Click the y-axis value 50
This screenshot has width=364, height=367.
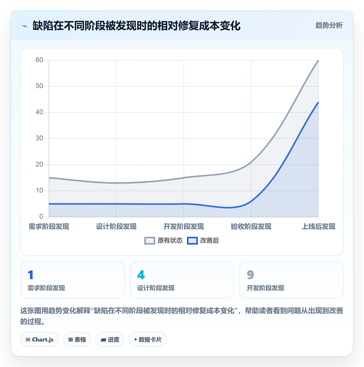tap(39, 86)
